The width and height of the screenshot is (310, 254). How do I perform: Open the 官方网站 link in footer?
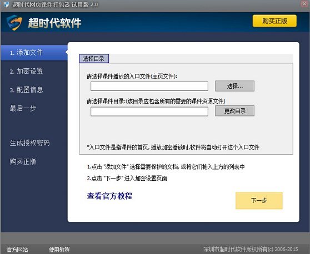pyautogui.click(x=17, y=250)
